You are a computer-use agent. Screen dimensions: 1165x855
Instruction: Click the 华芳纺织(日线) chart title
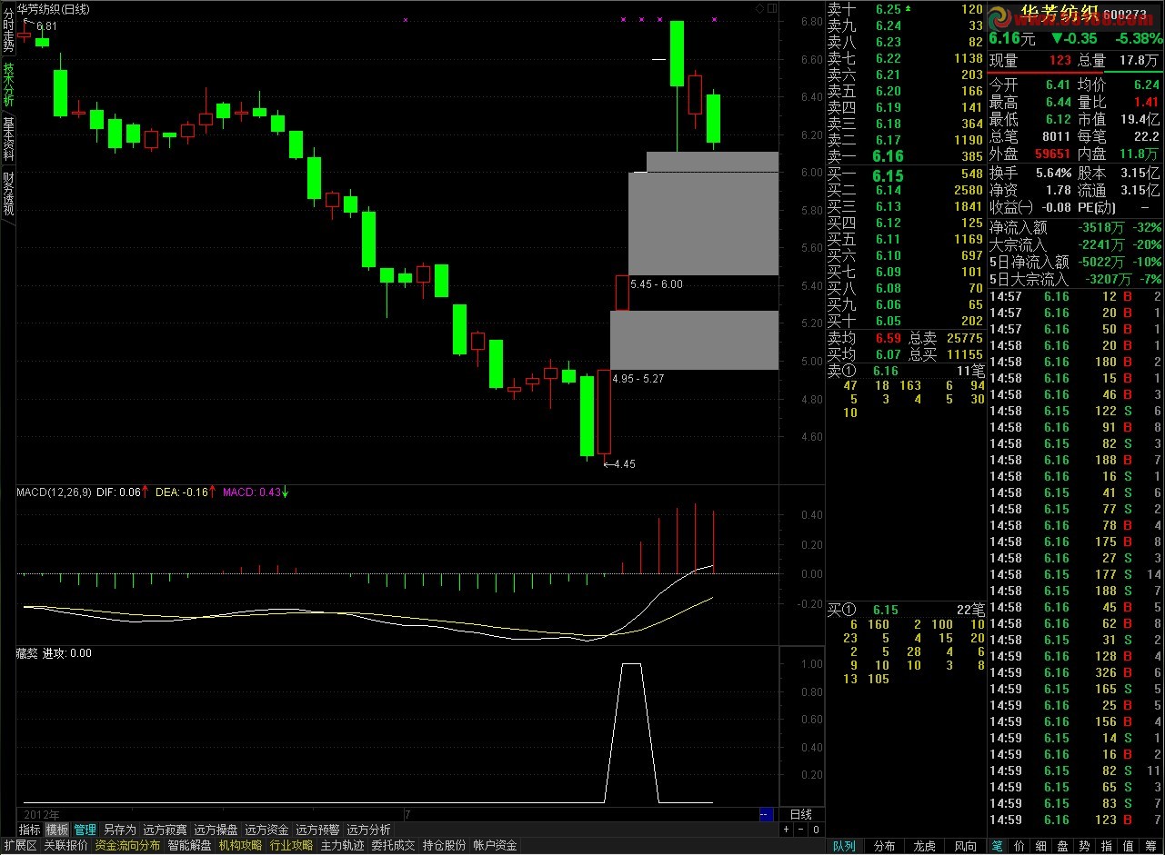tap(54, 9)
